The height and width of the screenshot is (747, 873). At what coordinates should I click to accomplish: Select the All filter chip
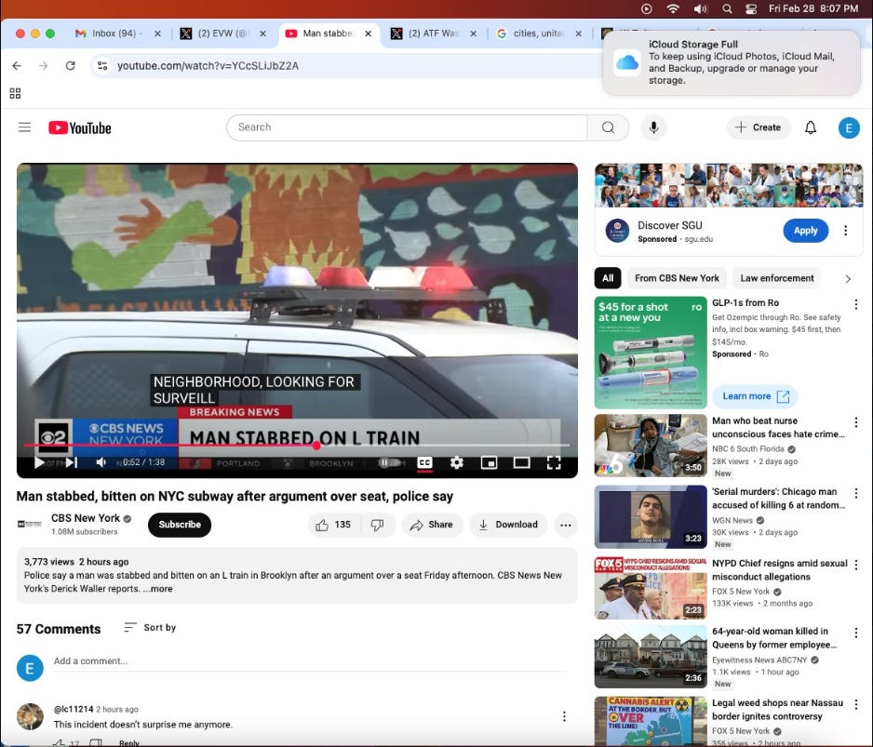coord(608,278)
